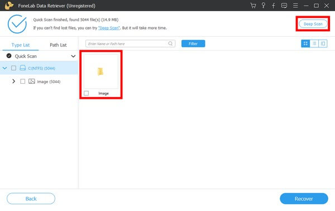
Task: Click the Deep Scan button
Action: 313,24
